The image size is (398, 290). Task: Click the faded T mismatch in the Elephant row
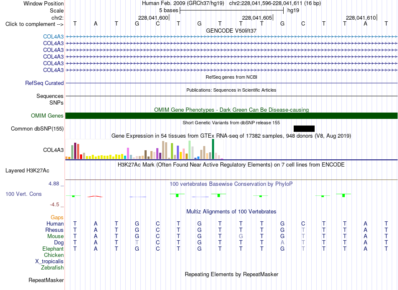[x=303, y=249]
